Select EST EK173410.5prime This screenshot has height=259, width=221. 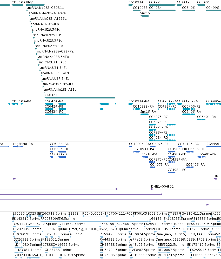click(188, 247)
